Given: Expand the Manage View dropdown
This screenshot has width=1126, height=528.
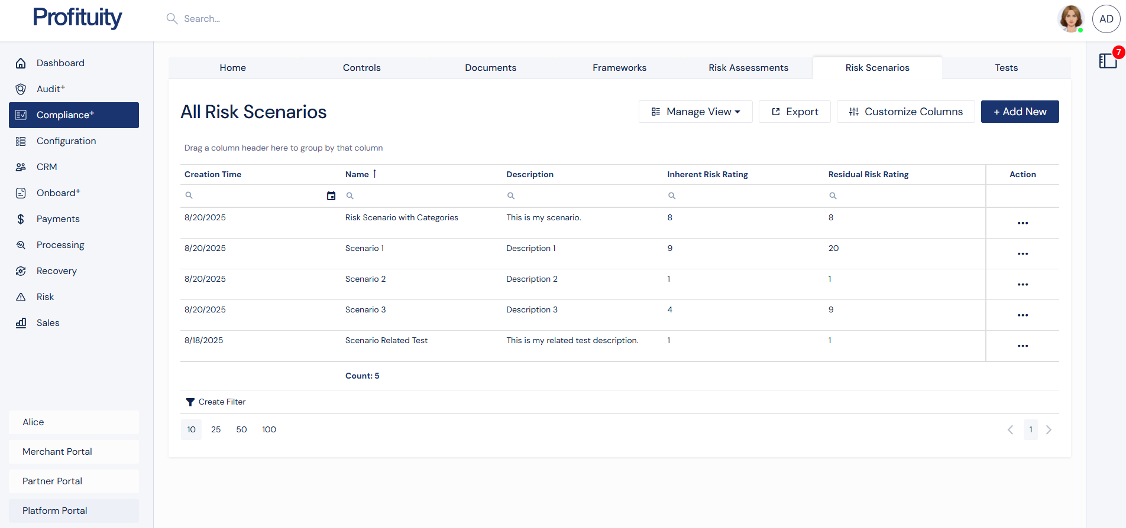Looking at the screenshot, I should 695,112.
